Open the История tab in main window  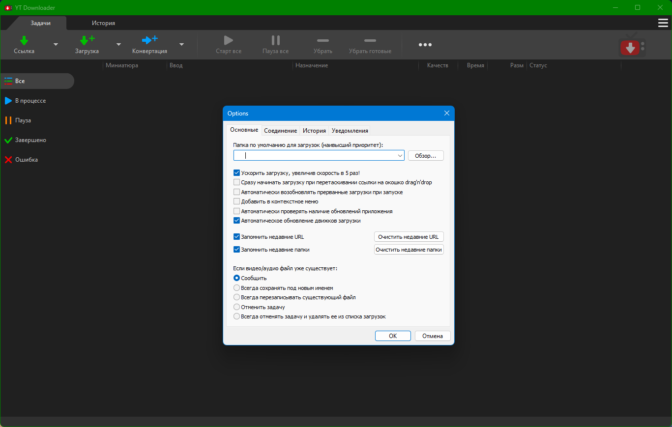pyautogui.click(x=103, y=23)
